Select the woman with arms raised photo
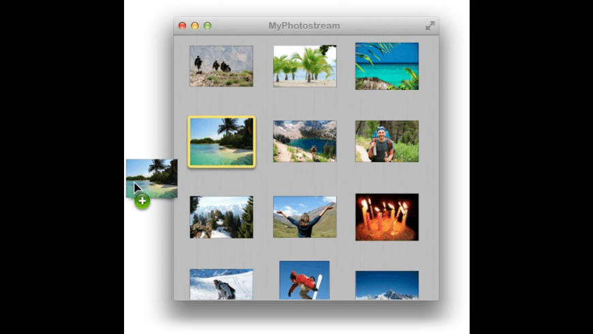593x334 pixels. coord(305,217)
